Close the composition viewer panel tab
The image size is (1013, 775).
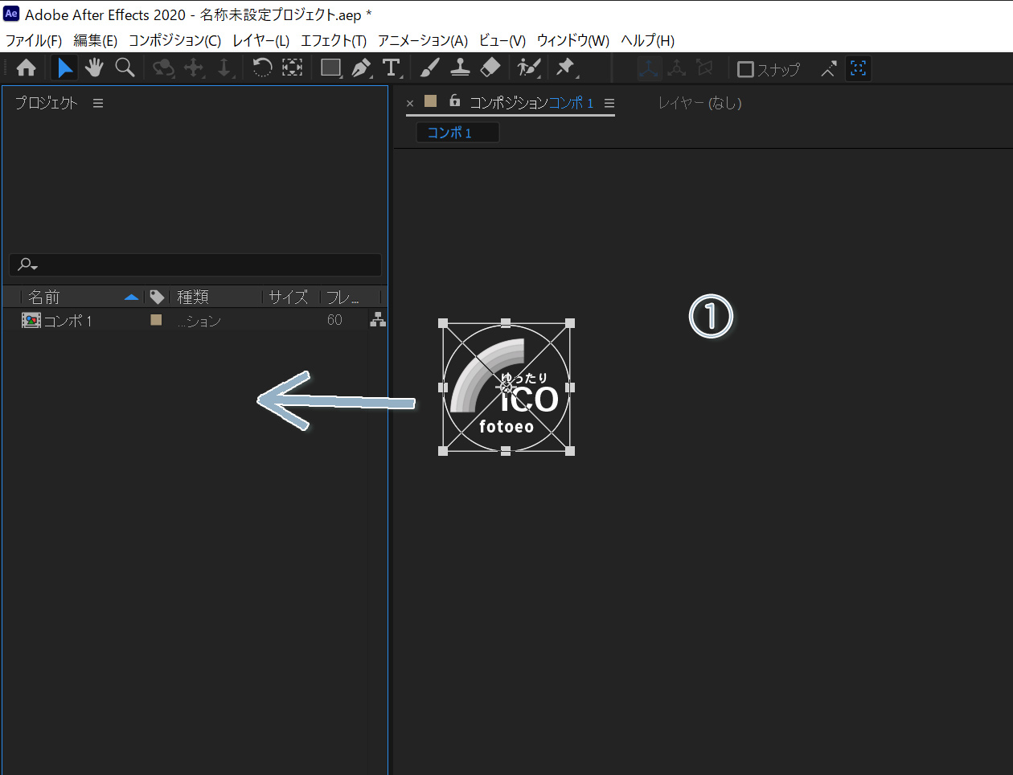[410, 103]
